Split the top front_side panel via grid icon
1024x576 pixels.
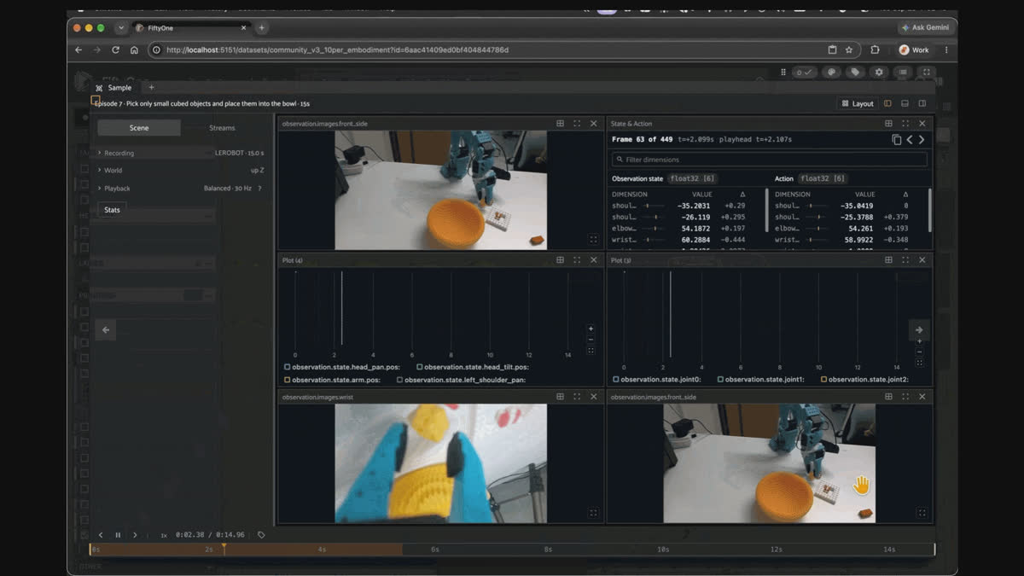click(560, 124)
